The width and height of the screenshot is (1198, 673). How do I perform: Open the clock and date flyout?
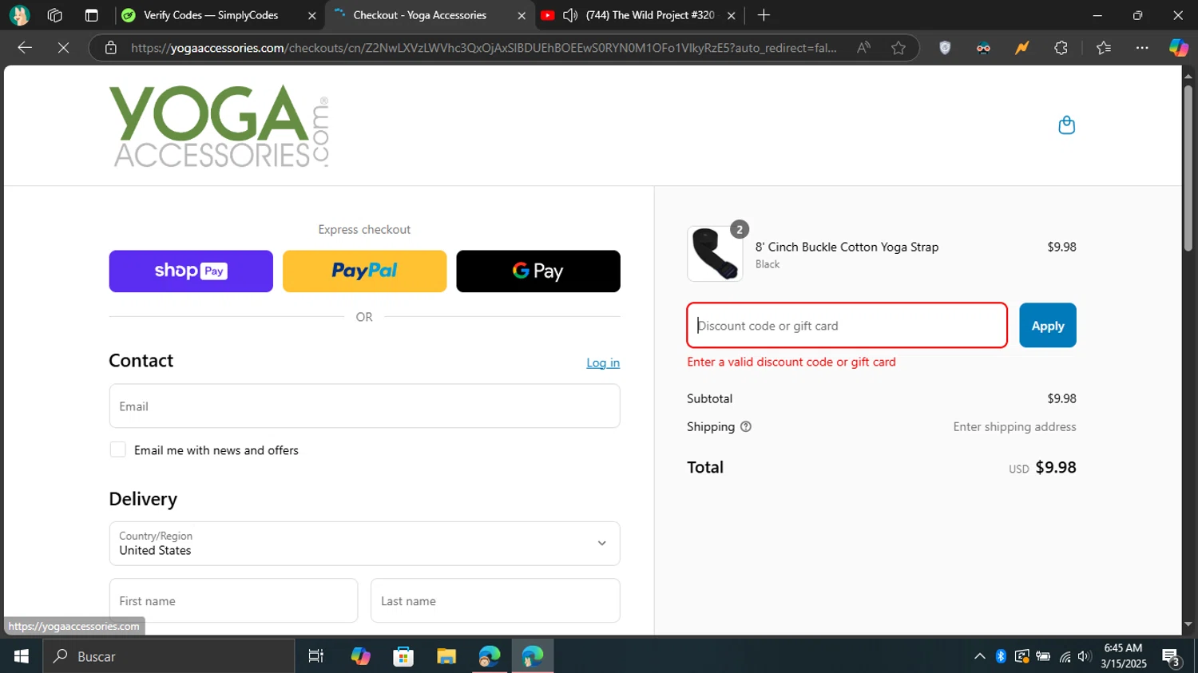[1123, 656]
